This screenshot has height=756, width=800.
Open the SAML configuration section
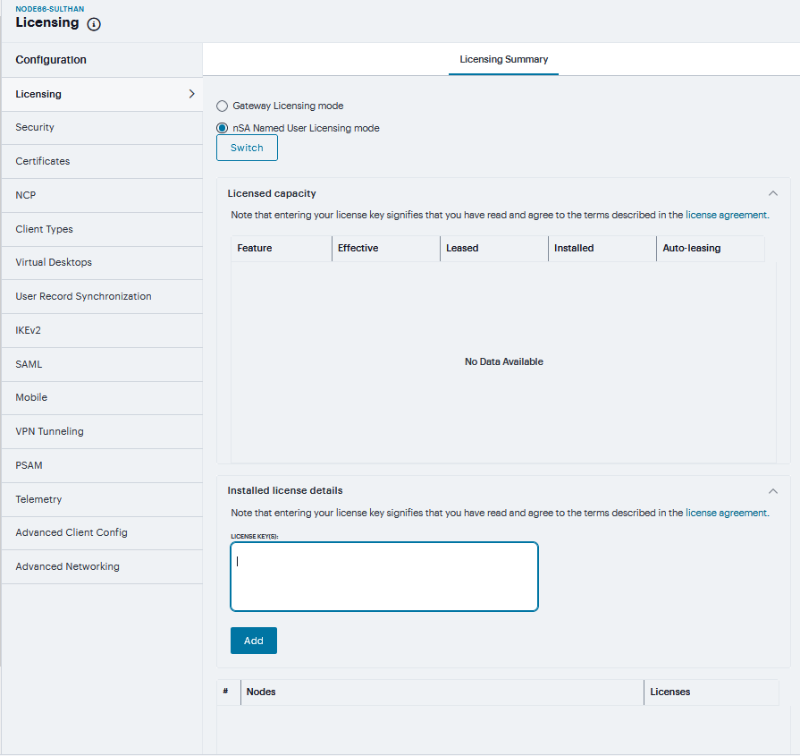[29, 364]
